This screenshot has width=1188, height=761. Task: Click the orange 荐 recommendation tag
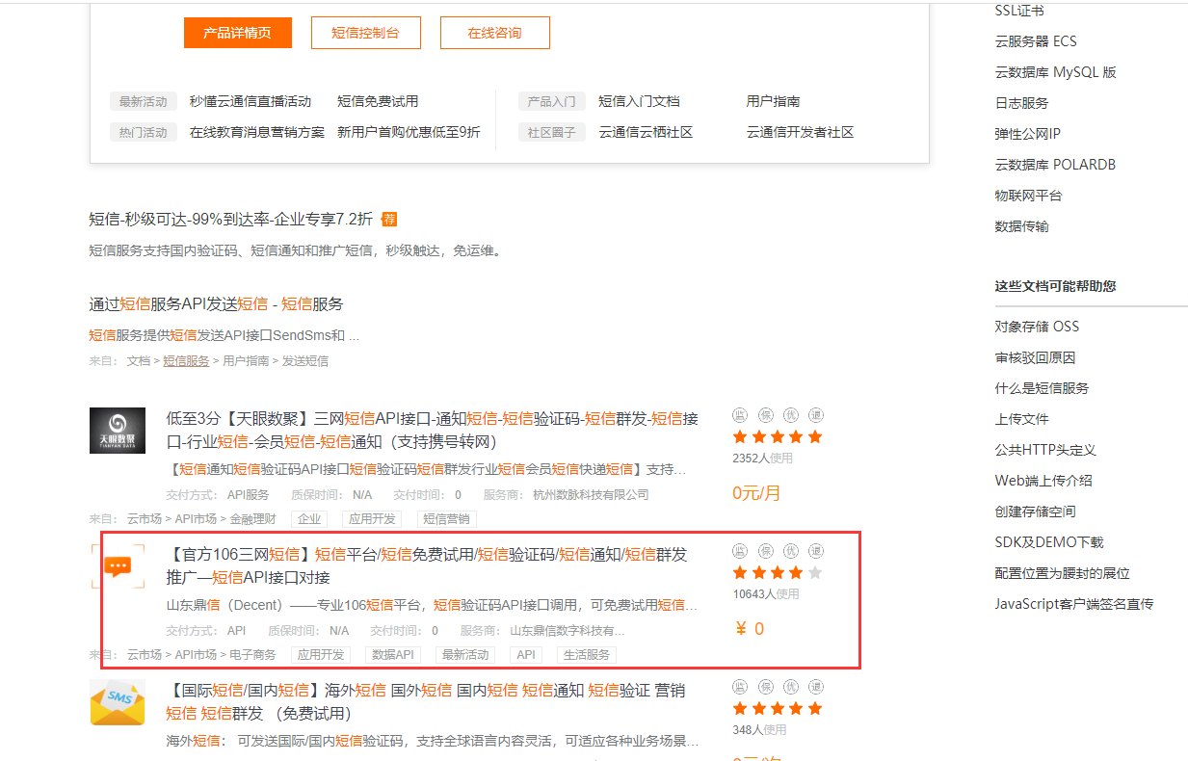pyautogui.click(x=389, y=219)
